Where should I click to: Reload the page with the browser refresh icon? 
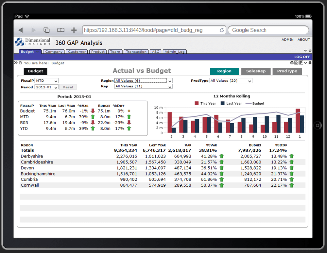(222, 30)
